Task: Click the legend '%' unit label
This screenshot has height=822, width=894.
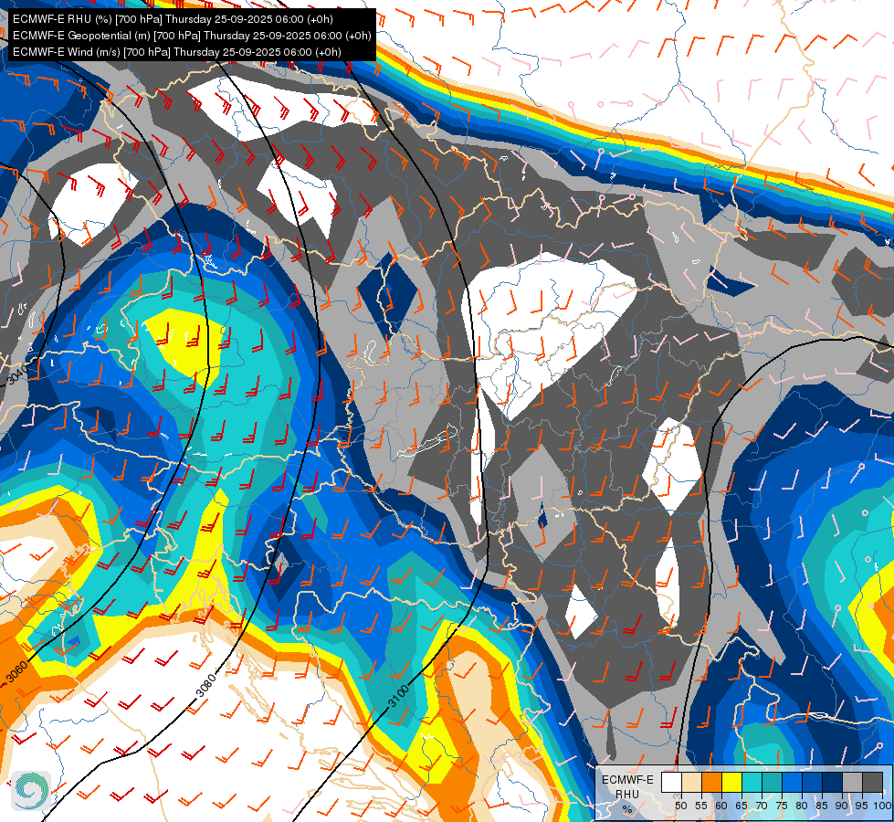Action: tap(627, 809)
